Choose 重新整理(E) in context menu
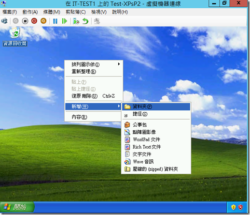The width and height of the screenshot is (250, 215). pyautogui.click(x=94, y=72)
